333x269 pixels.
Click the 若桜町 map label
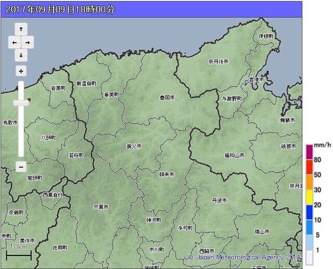[76, 156]
